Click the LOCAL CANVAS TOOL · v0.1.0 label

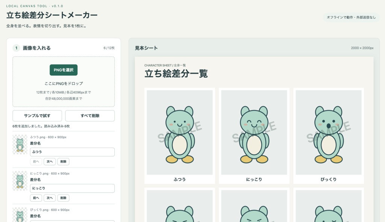[35, 6]
